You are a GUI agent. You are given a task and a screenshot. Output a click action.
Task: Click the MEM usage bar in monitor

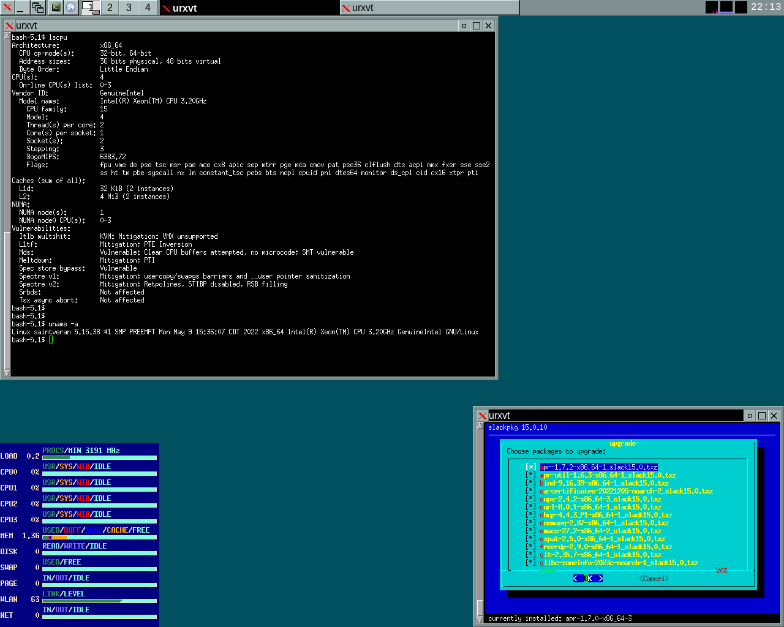tap(99, 537)
